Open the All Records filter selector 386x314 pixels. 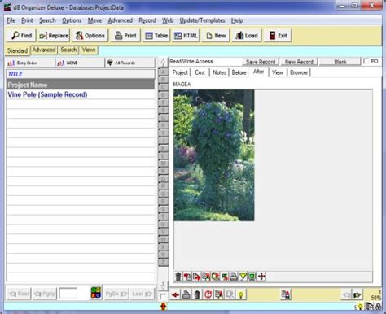(x=129, y=63)
